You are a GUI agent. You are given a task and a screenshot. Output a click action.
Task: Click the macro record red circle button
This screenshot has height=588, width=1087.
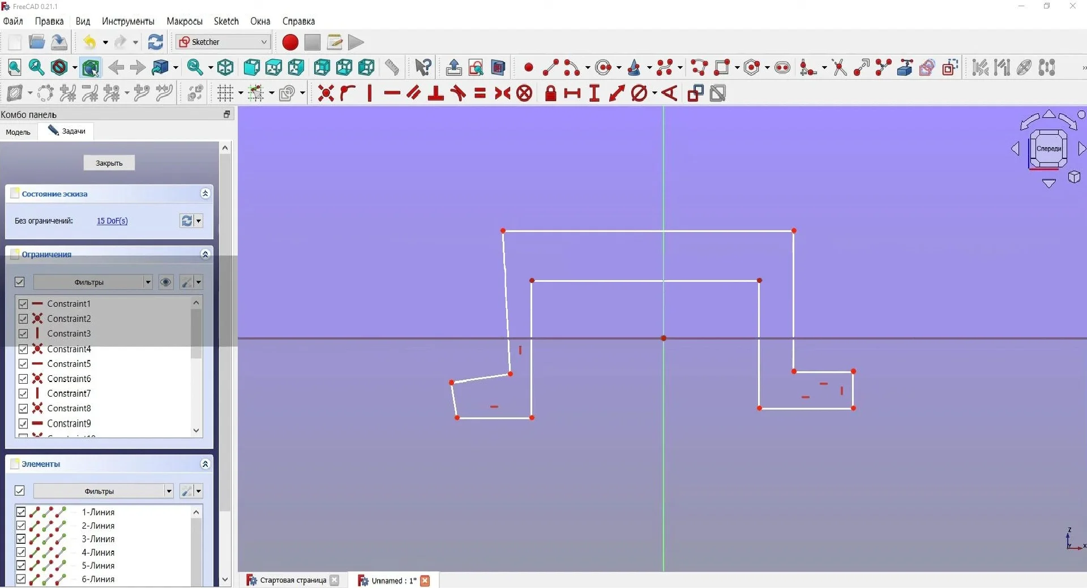(x=290, y=42)
